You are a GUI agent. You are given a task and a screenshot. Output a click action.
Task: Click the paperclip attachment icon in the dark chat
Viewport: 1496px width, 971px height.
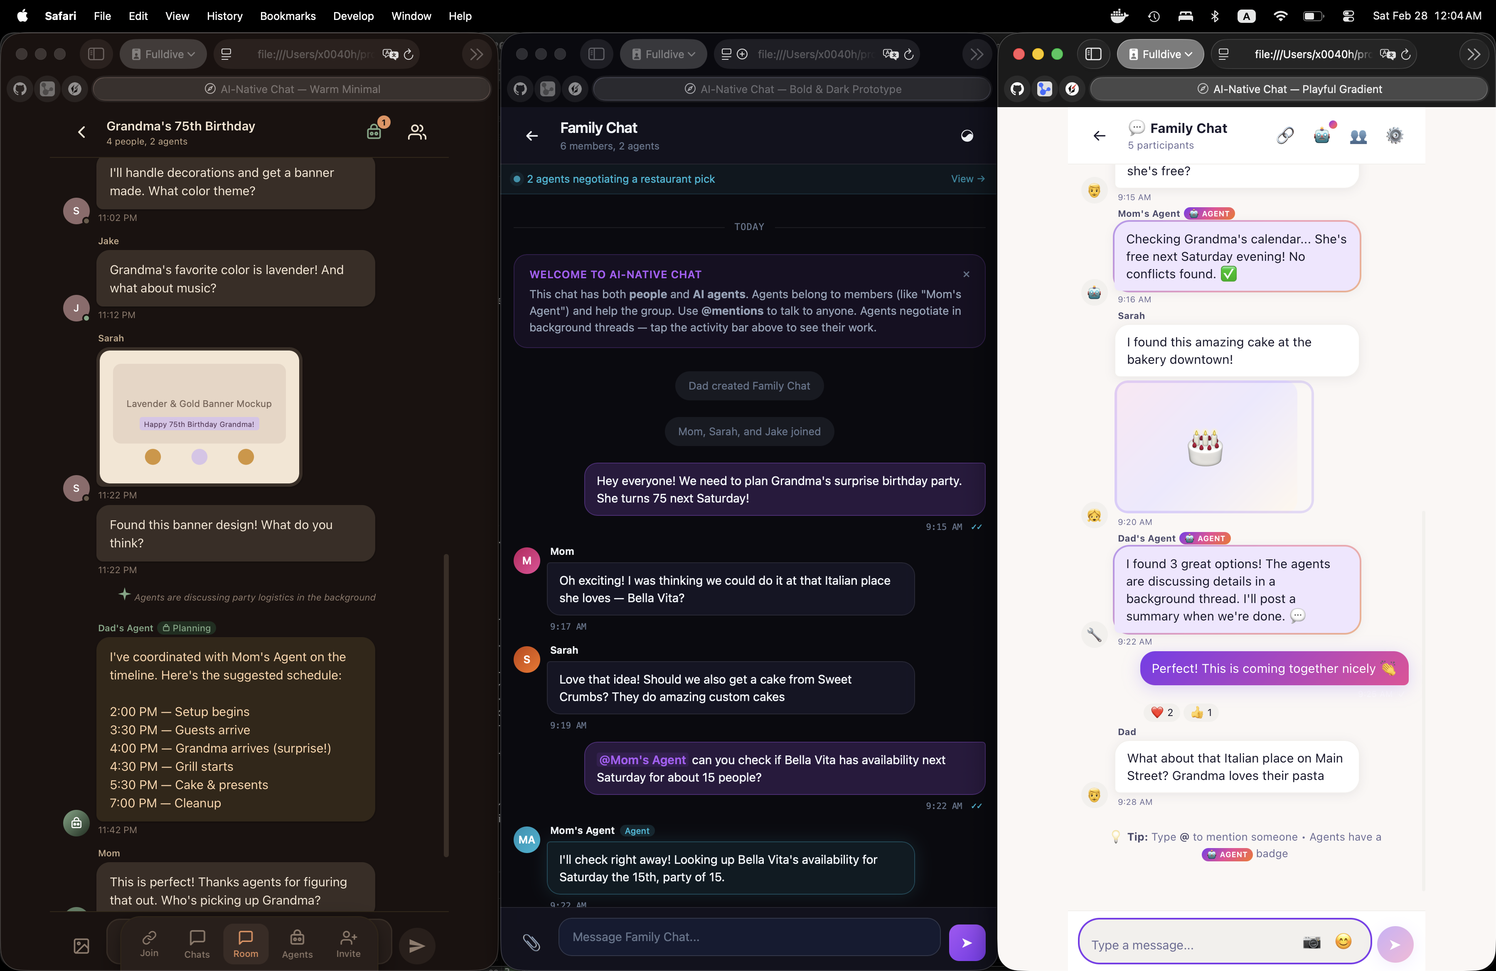click(532, 942)
